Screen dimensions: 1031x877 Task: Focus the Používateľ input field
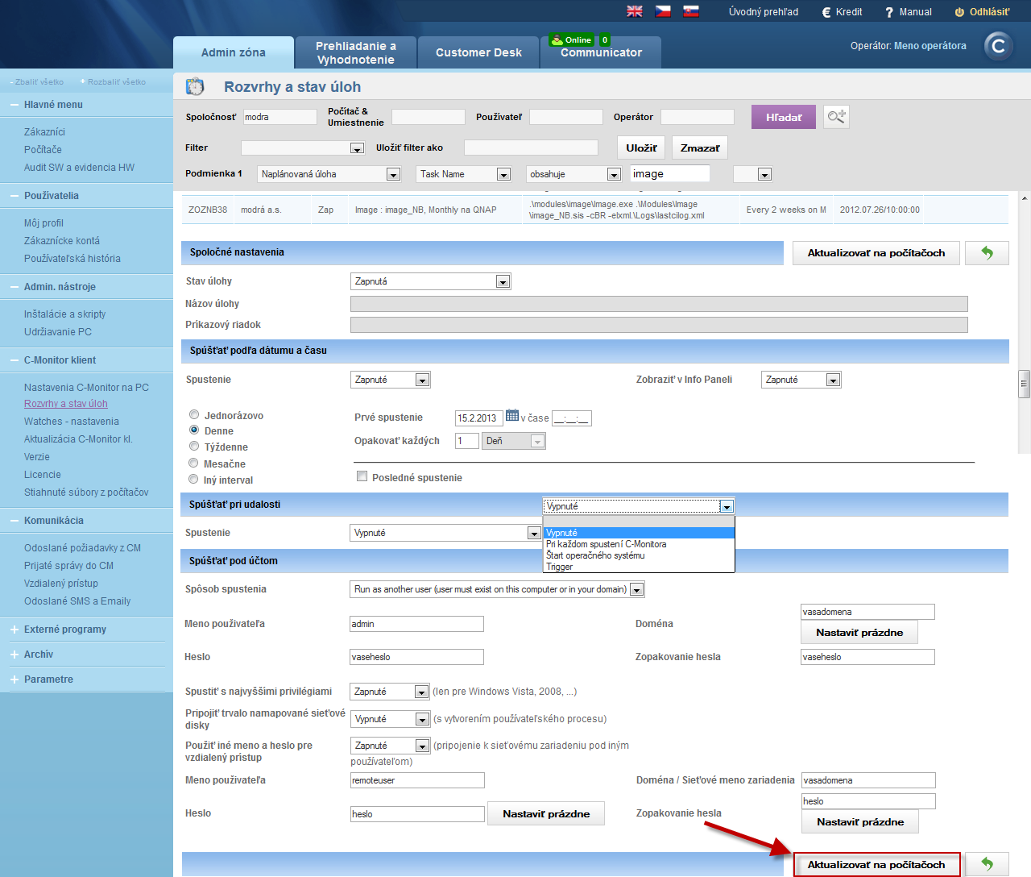click(x=566, y=117)
